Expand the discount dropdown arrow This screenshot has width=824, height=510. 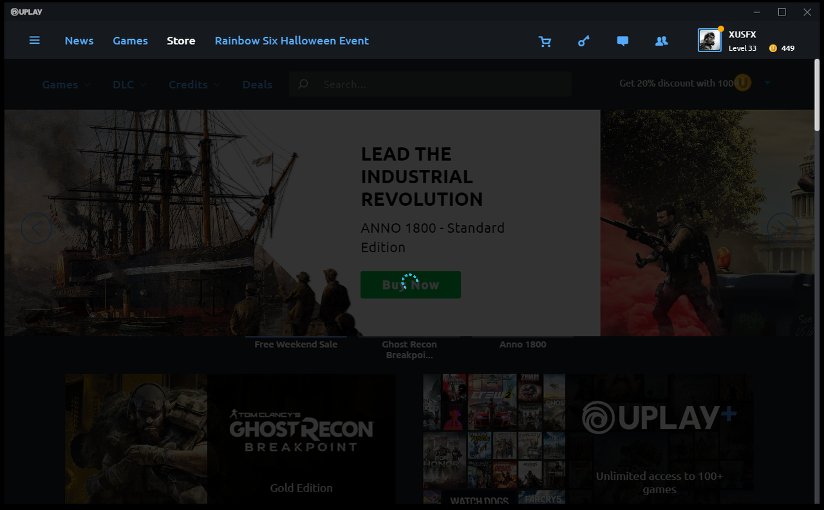pos(767,83)
